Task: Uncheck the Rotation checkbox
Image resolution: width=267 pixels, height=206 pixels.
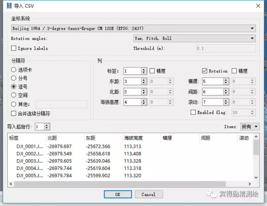Action: click(x=205, y=71)
